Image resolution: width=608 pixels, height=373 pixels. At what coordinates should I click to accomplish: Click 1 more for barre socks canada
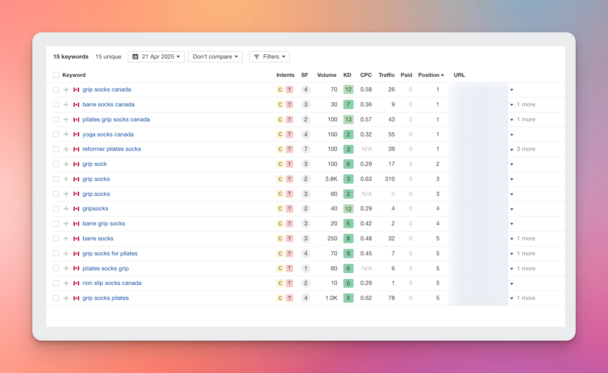coord(526,104)
